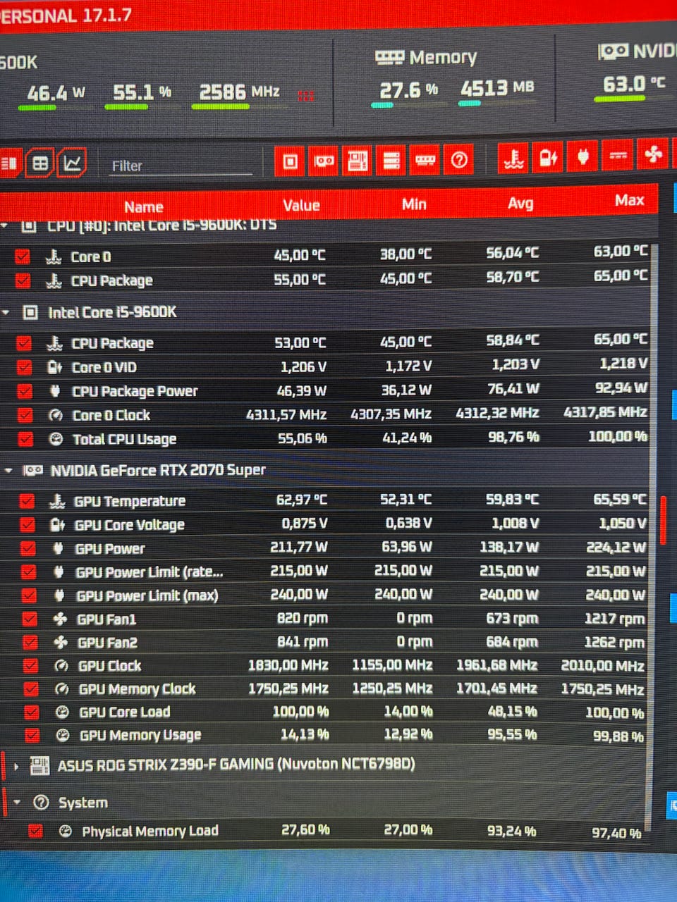Click the Core 0 Clock value 4311,57 MHz

coord(287,415)
